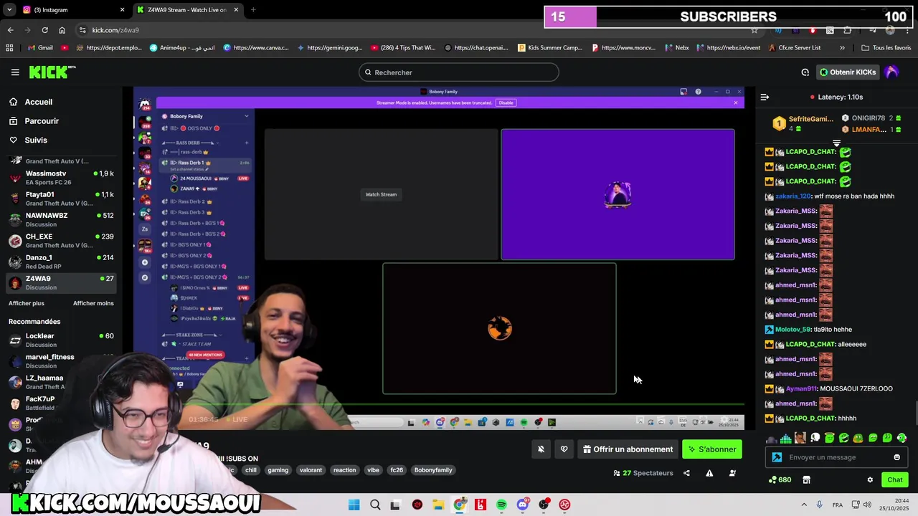Open the chat settings gear
Image resolution: width=918 pixels, height=516 pixels.
870,480
